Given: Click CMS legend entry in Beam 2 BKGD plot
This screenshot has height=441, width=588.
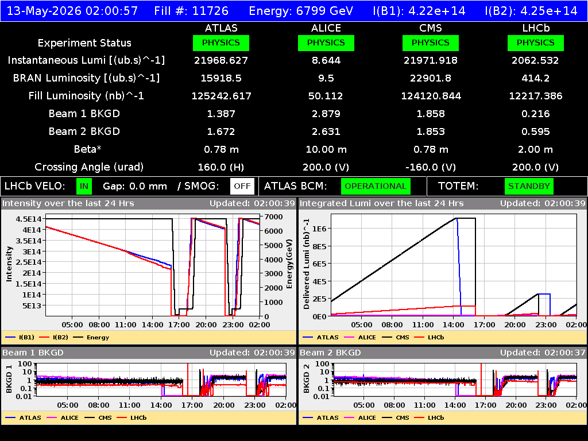Looking at the screenshot, I should tap(396, 417).
